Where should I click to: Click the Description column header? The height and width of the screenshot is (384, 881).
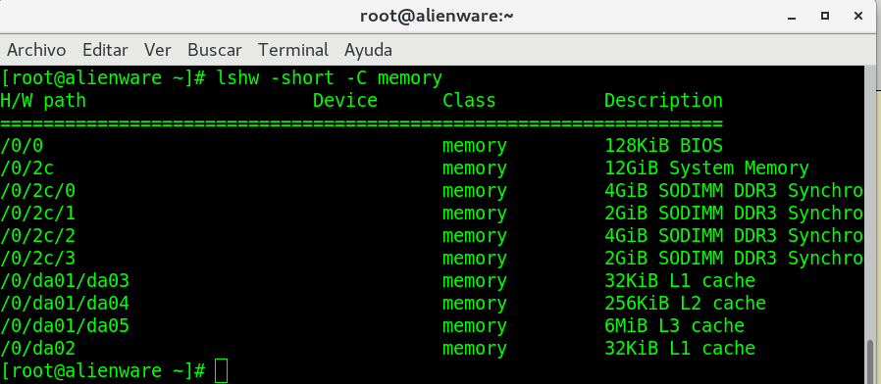click(x=663, y=101)
